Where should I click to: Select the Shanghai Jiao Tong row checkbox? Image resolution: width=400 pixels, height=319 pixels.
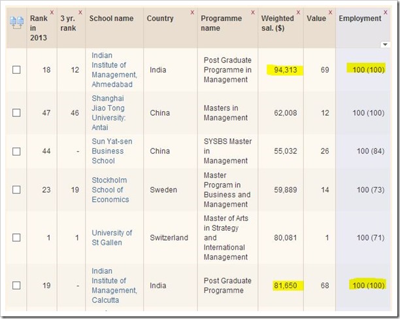tap(16, 113)
